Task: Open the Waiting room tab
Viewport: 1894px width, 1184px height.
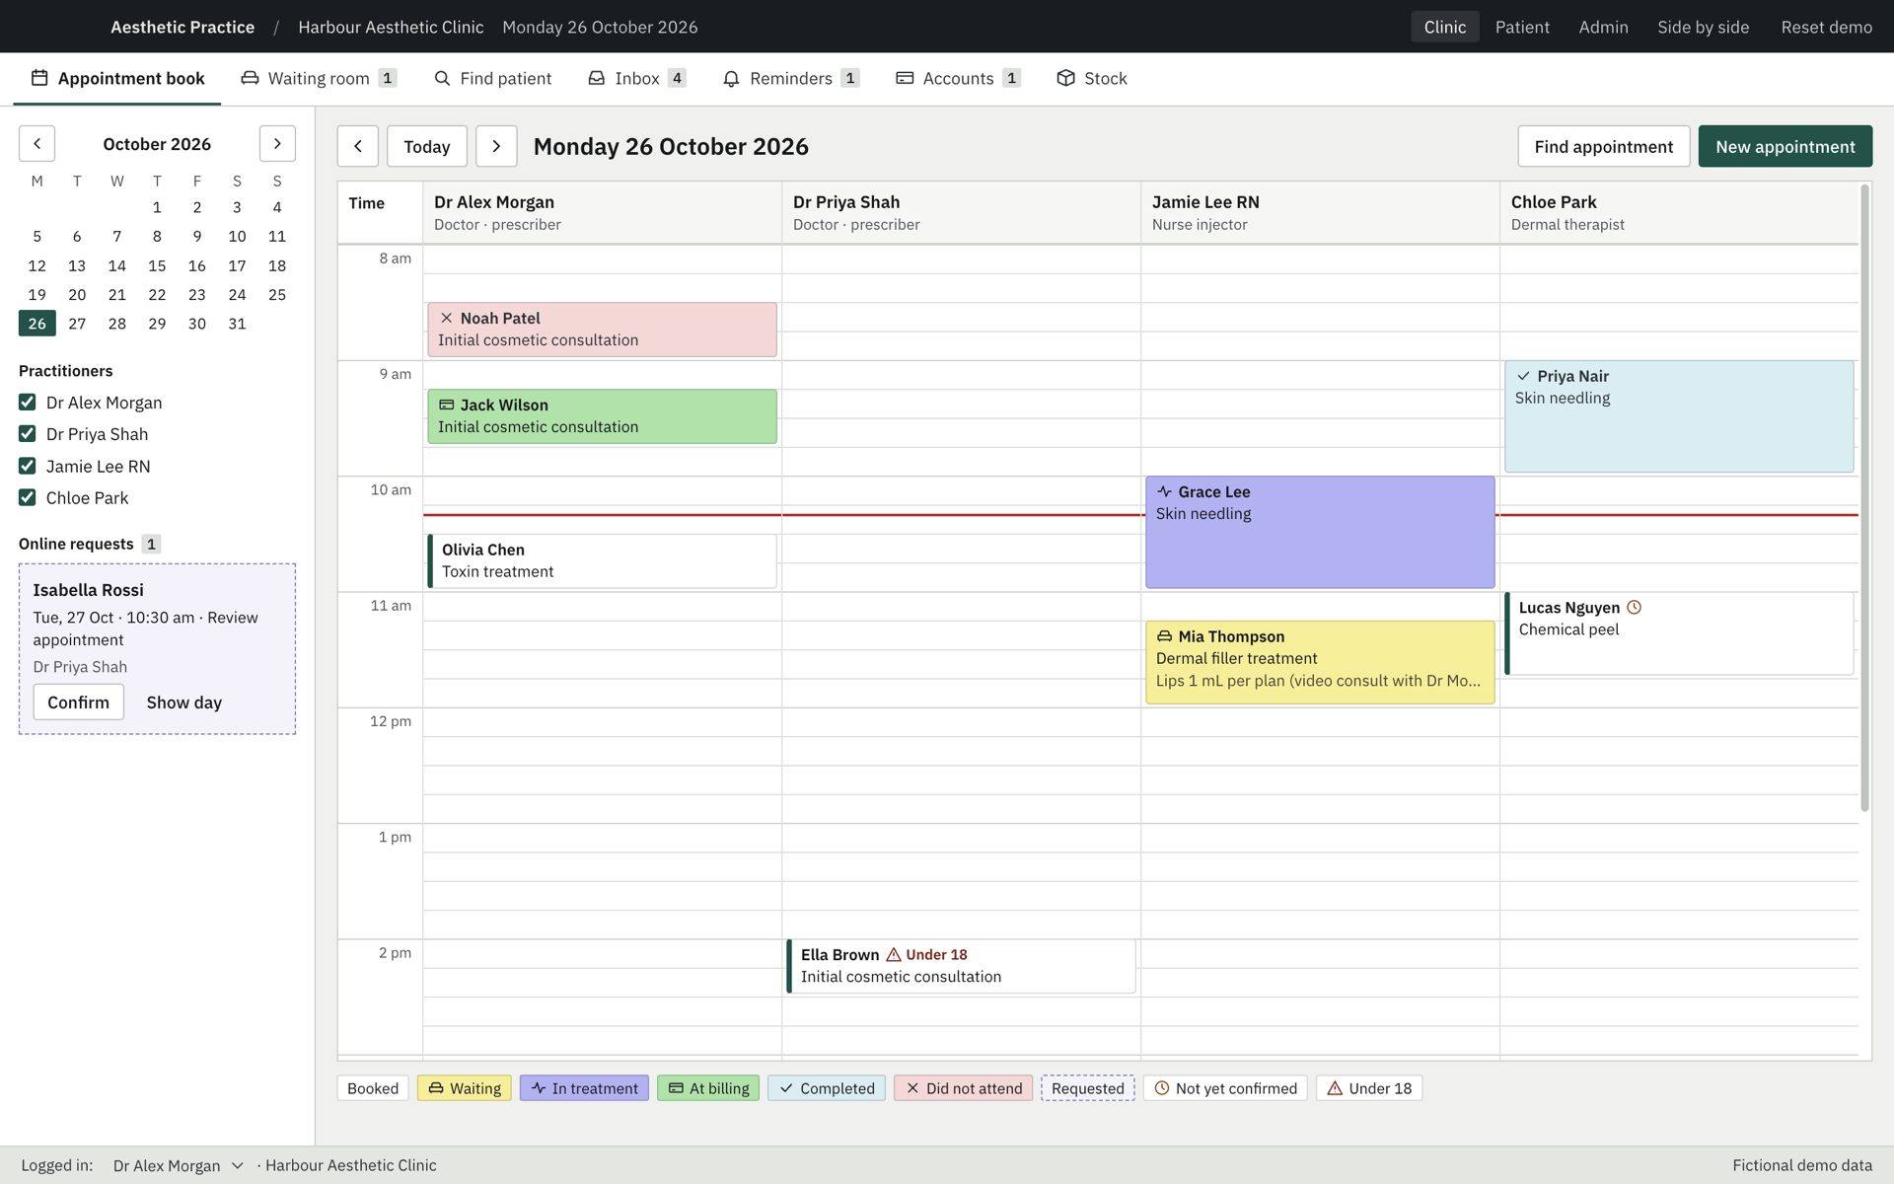Action: click(x=319, y=78)
